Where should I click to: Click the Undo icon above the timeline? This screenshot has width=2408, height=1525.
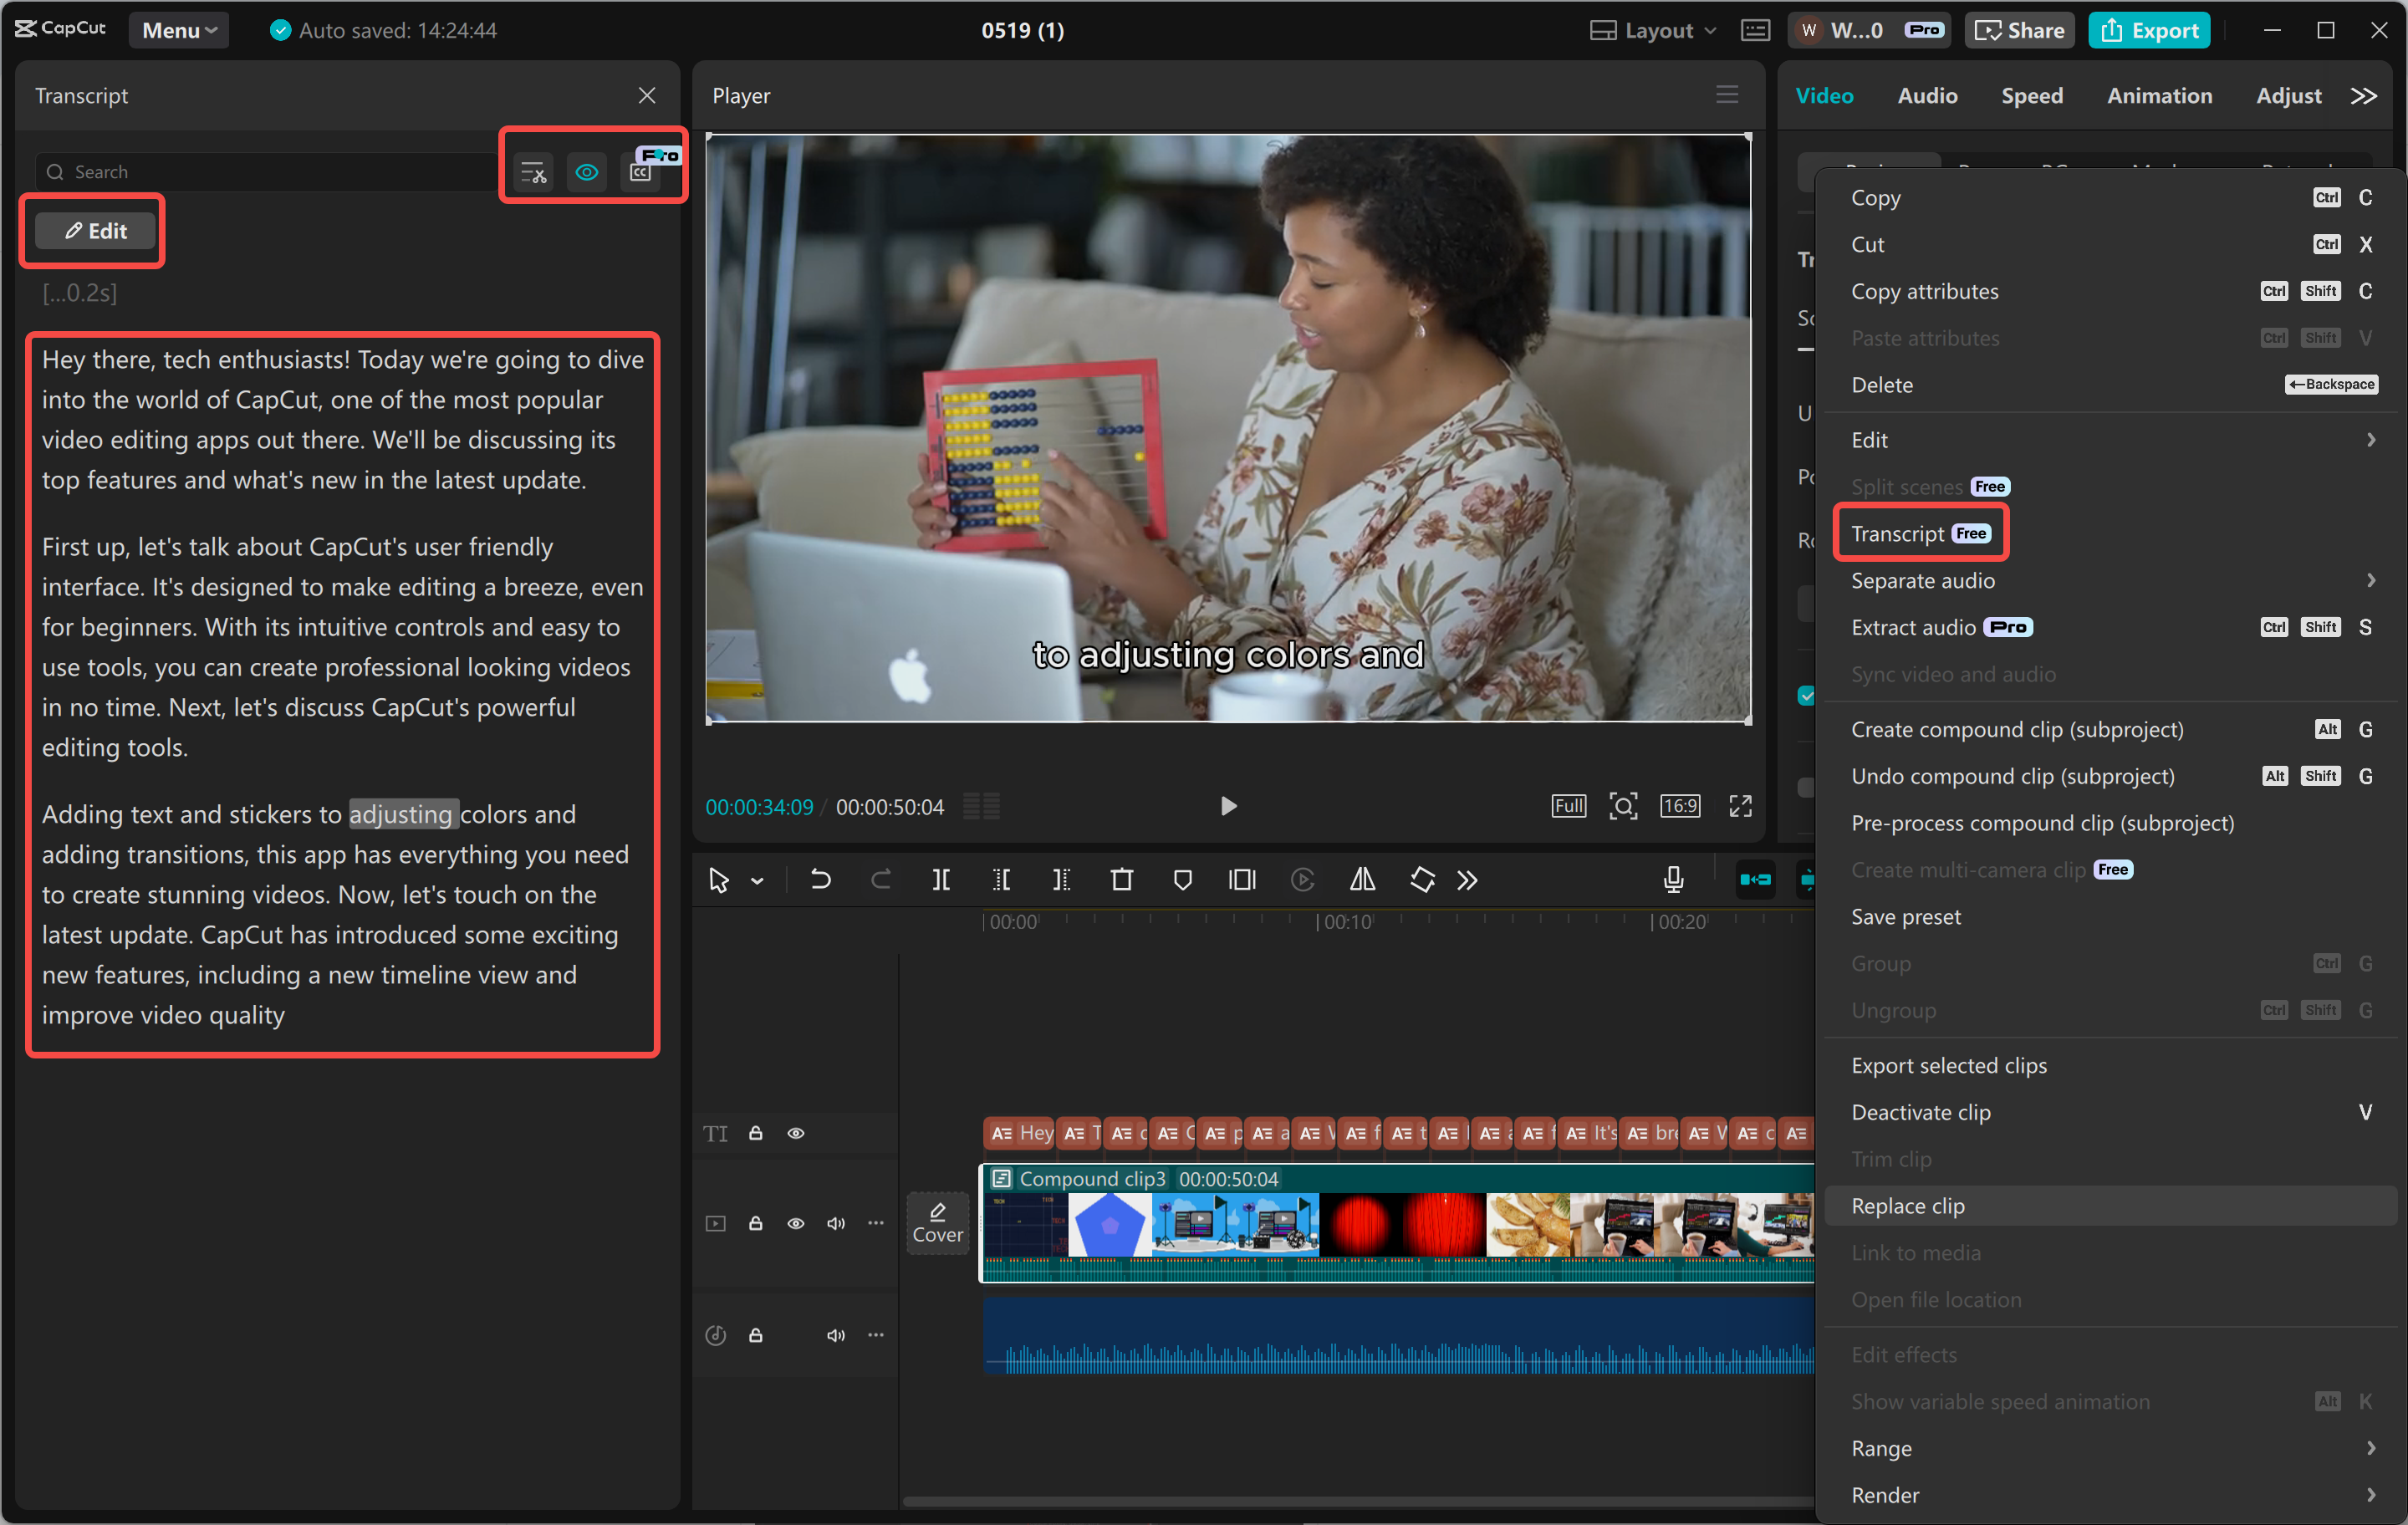(x=820, y=880)
